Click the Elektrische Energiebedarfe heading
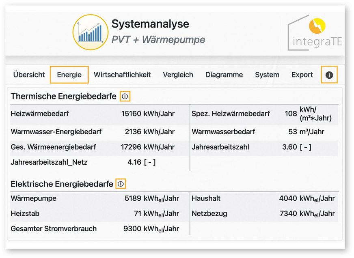This screenshot has width=354, height=258. 61,183
